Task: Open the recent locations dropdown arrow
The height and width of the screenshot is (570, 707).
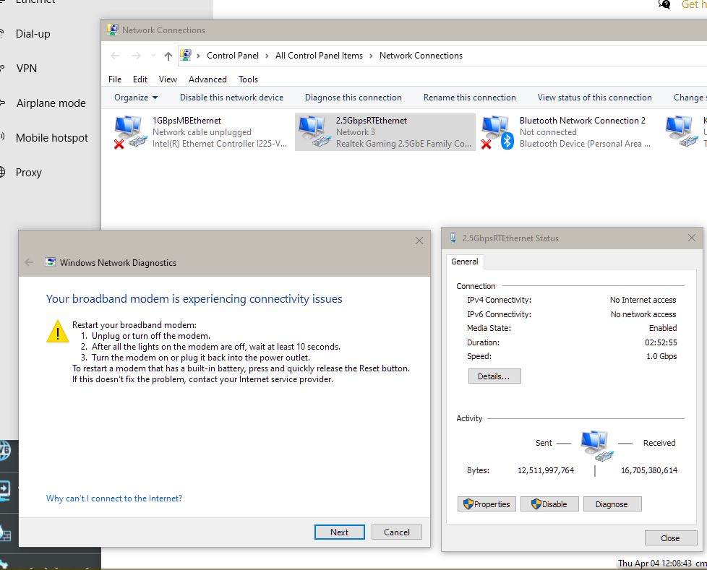Action: click(x=153, y=56)
